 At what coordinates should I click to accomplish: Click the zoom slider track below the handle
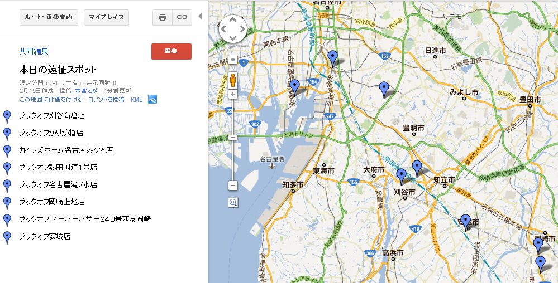coord(233,160)
